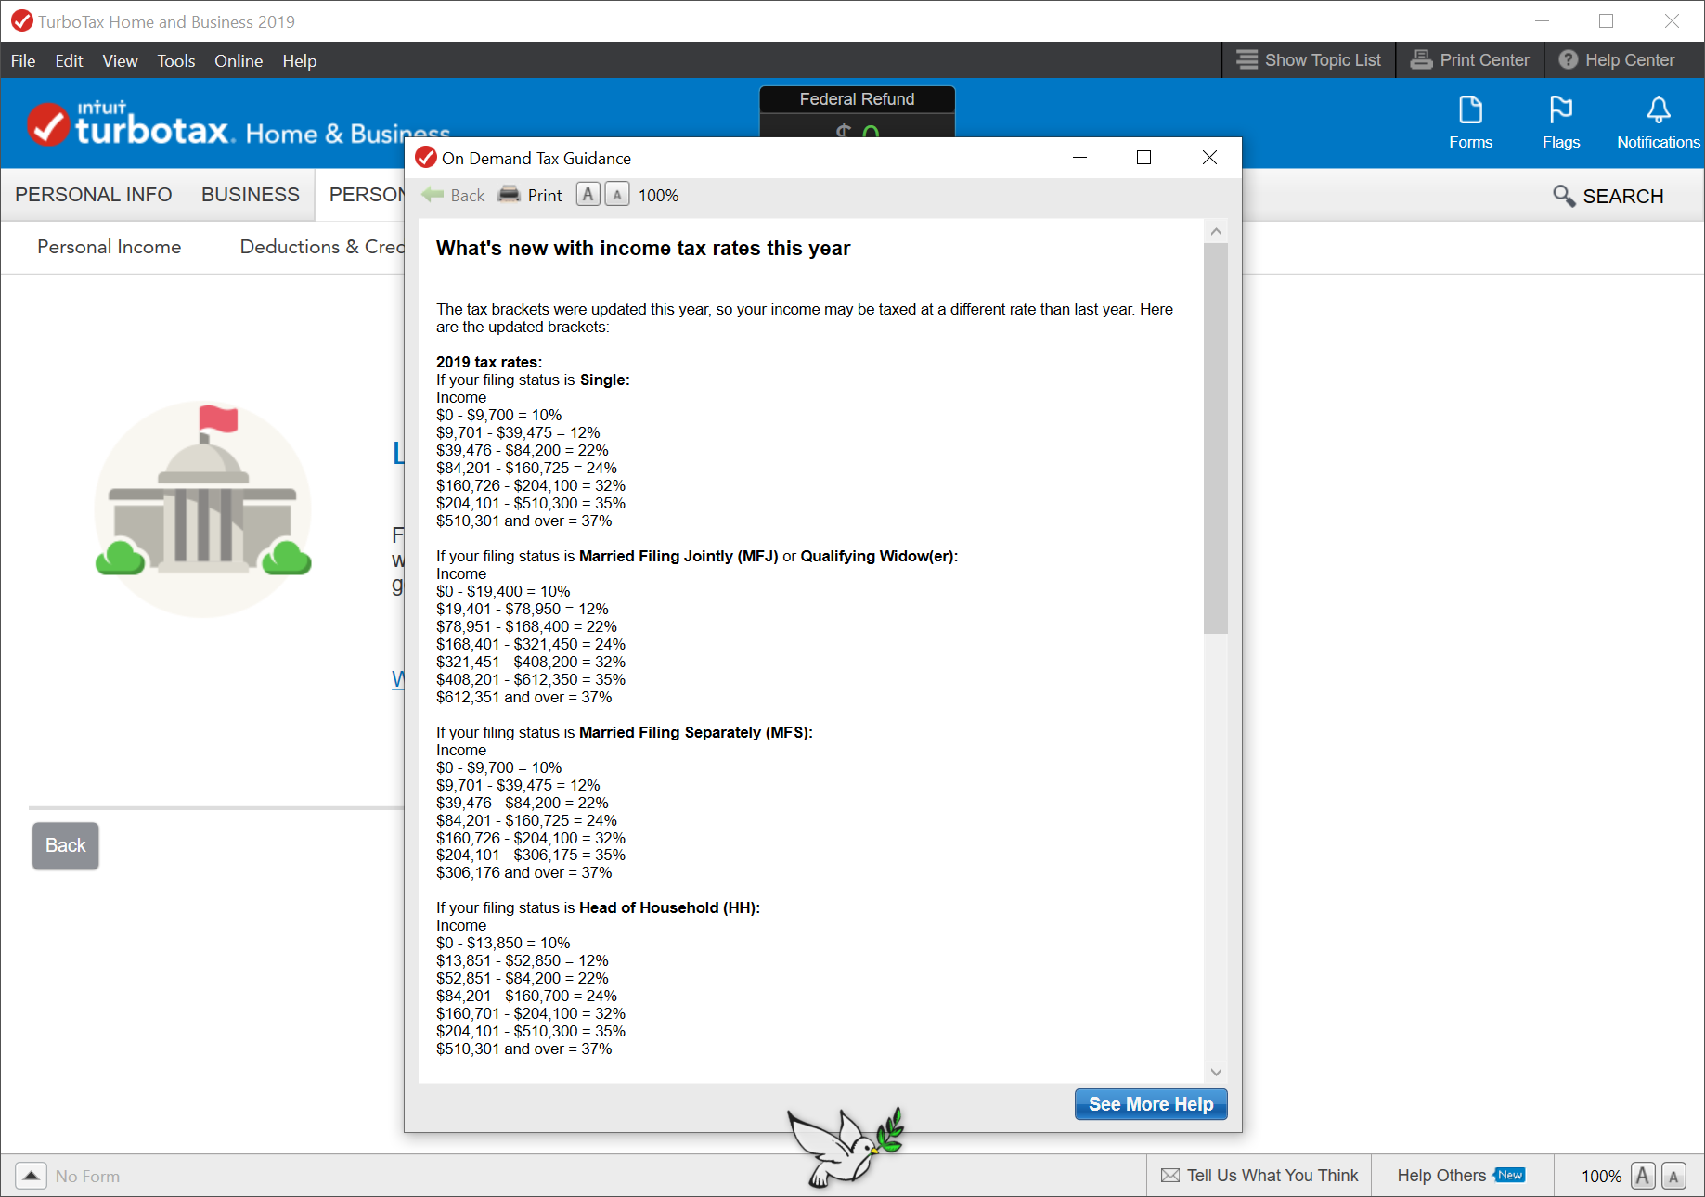Click the No Form label

pyautogui.click(x=87, y=1176)
